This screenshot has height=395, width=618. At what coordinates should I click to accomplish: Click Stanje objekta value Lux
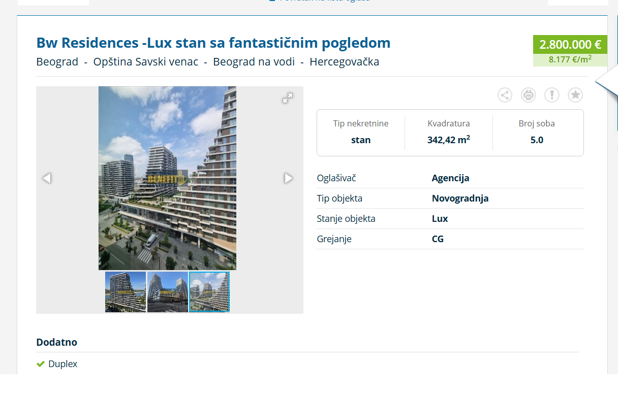(x=440, y=219)
